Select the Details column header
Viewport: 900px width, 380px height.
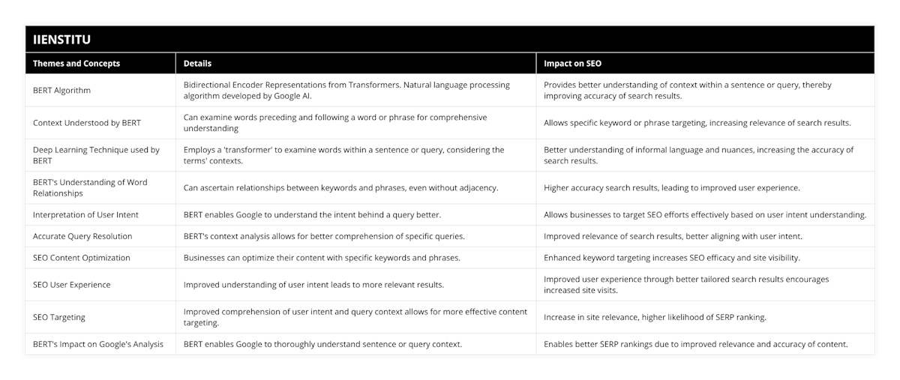[x=197, y=64]
